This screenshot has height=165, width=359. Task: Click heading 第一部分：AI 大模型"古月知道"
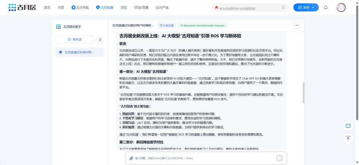tap(144, 72)
